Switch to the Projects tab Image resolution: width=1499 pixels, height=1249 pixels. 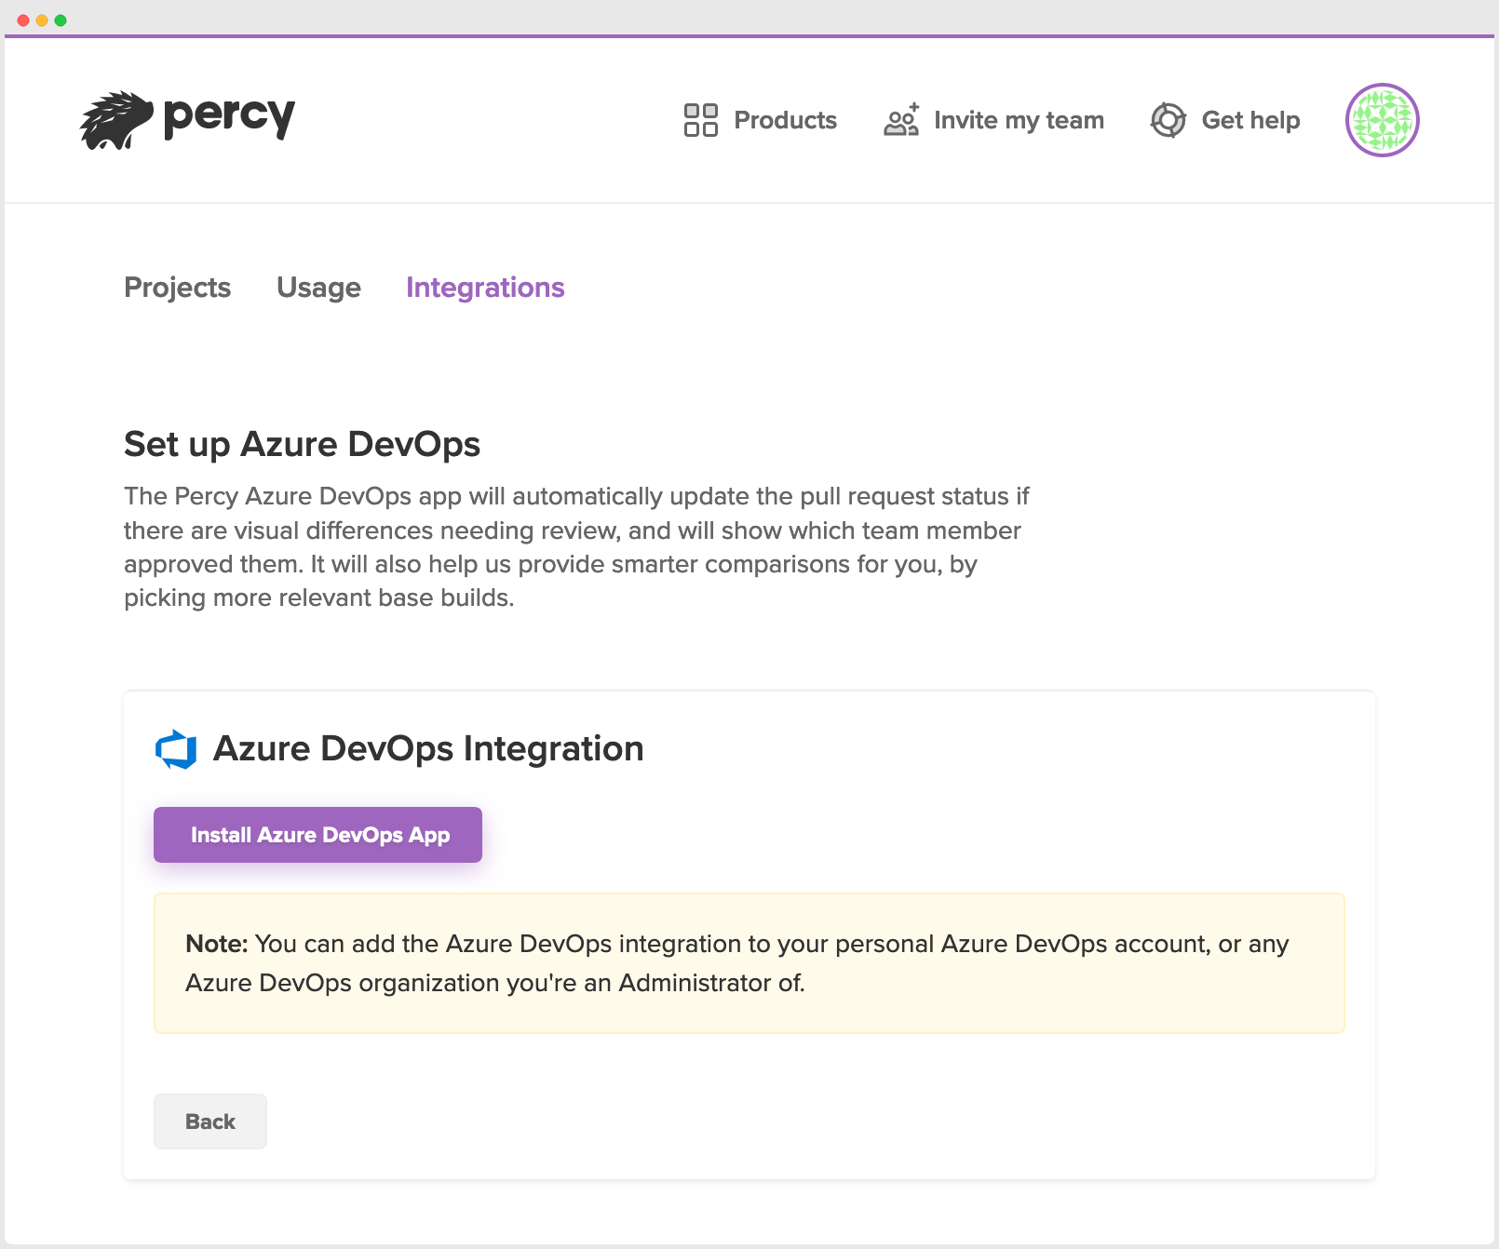pyautogui.click(x=177, y=288)
